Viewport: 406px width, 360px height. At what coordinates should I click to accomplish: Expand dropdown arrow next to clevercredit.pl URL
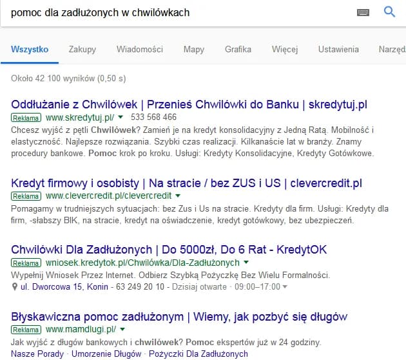178,195
